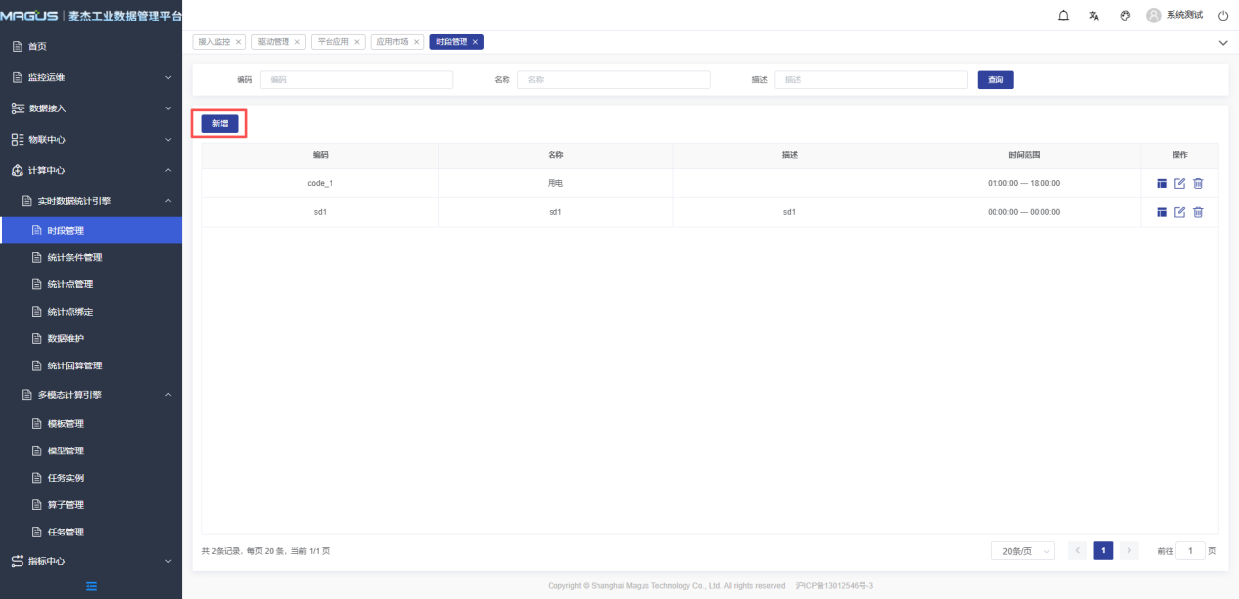Viewport: 1239px width, 599px height.
Task: Expand the tabs overflow chevron at top right
Action: tap(1222, 43)
